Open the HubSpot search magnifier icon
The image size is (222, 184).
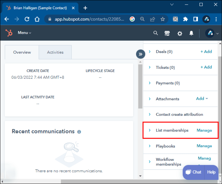tap(156, 33)
